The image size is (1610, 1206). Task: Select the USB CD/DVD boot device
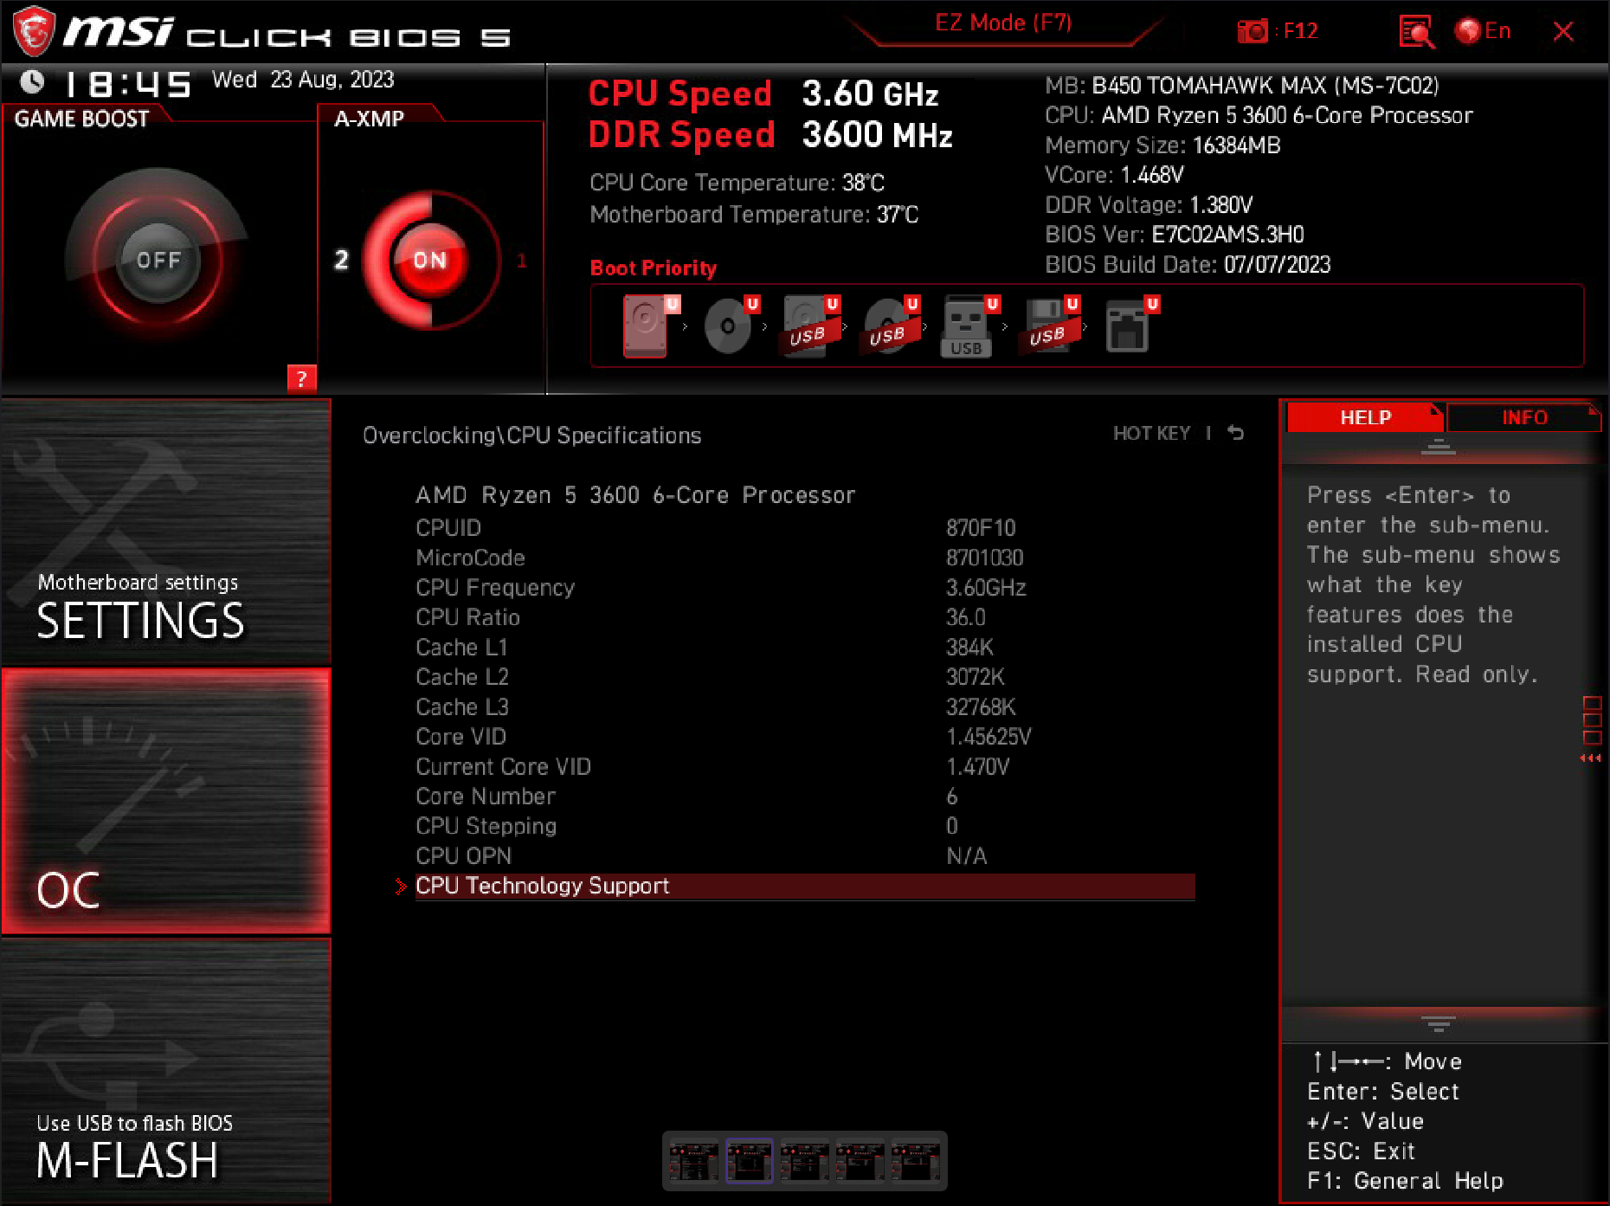889,326
